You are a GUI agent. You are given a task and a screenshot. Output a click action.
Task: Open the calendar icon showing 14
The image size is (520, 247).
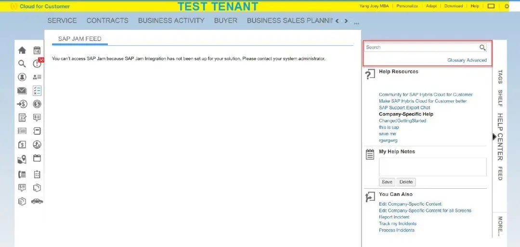coord(37,51)
